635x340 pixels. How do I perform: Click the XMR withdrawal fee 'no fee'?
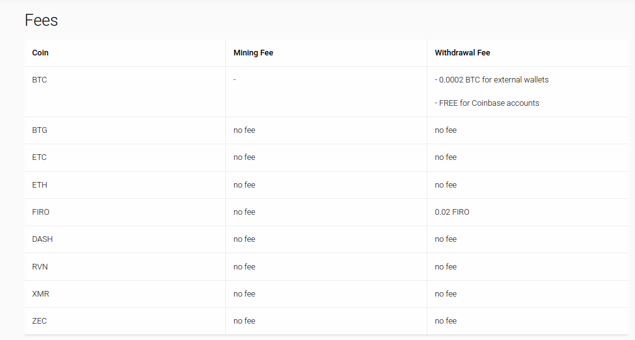tap(446, 294)
